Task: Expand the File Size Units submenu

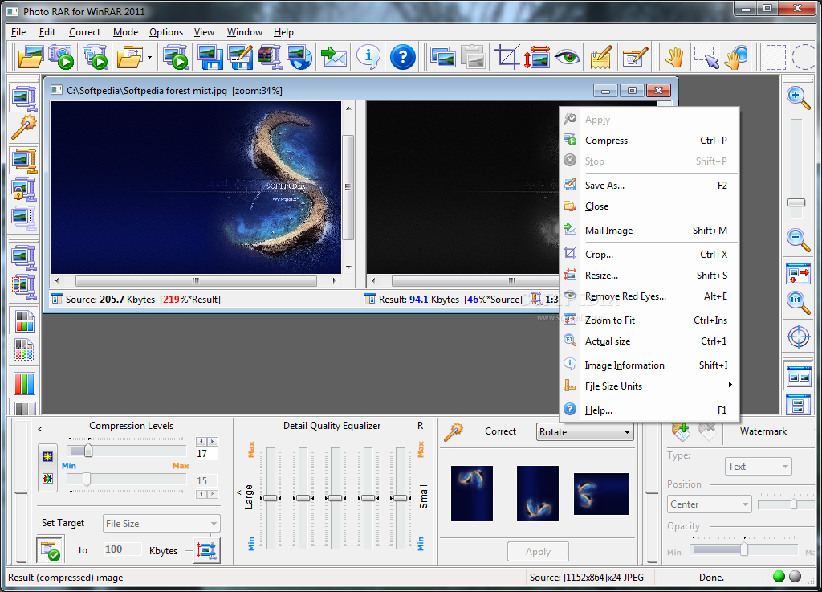Action: pyautogui.click(x=649, y=386)
